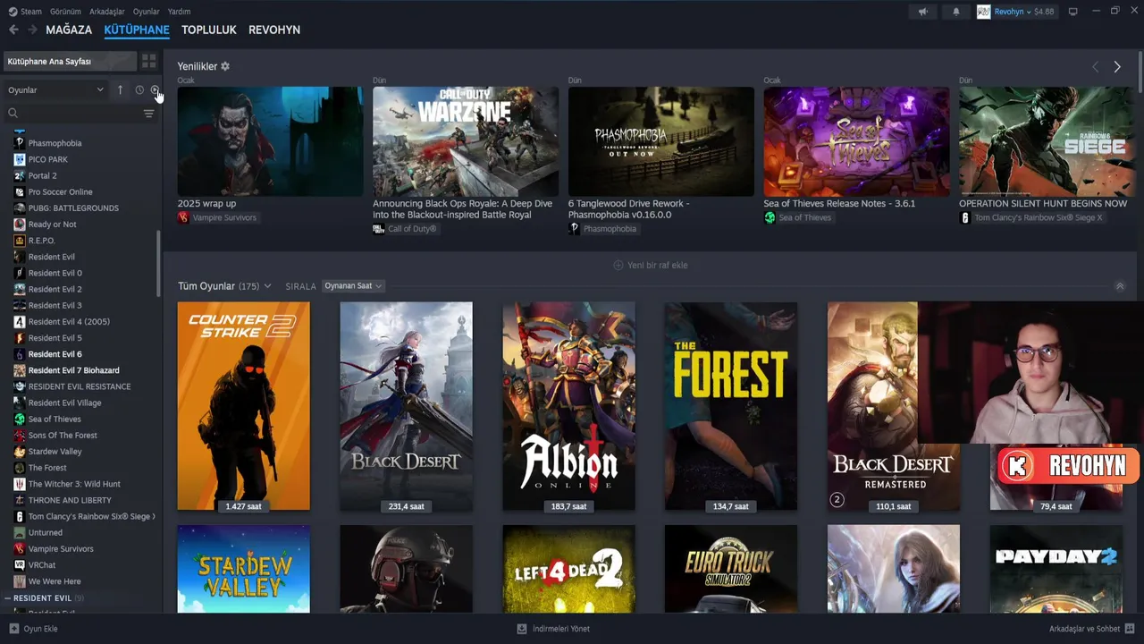Click VRChat game icon in list

(20, 565)
